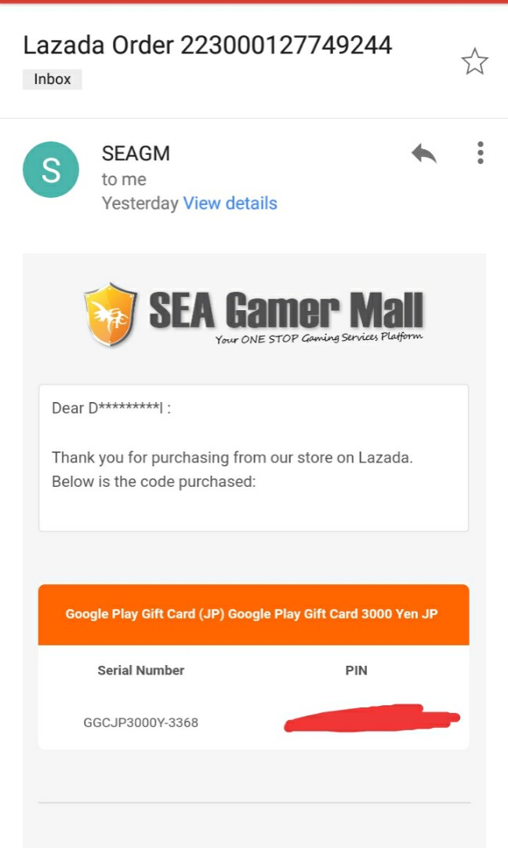Toggle the Inbox label on this email
508x848 pixels.
[x=52, y=79]
